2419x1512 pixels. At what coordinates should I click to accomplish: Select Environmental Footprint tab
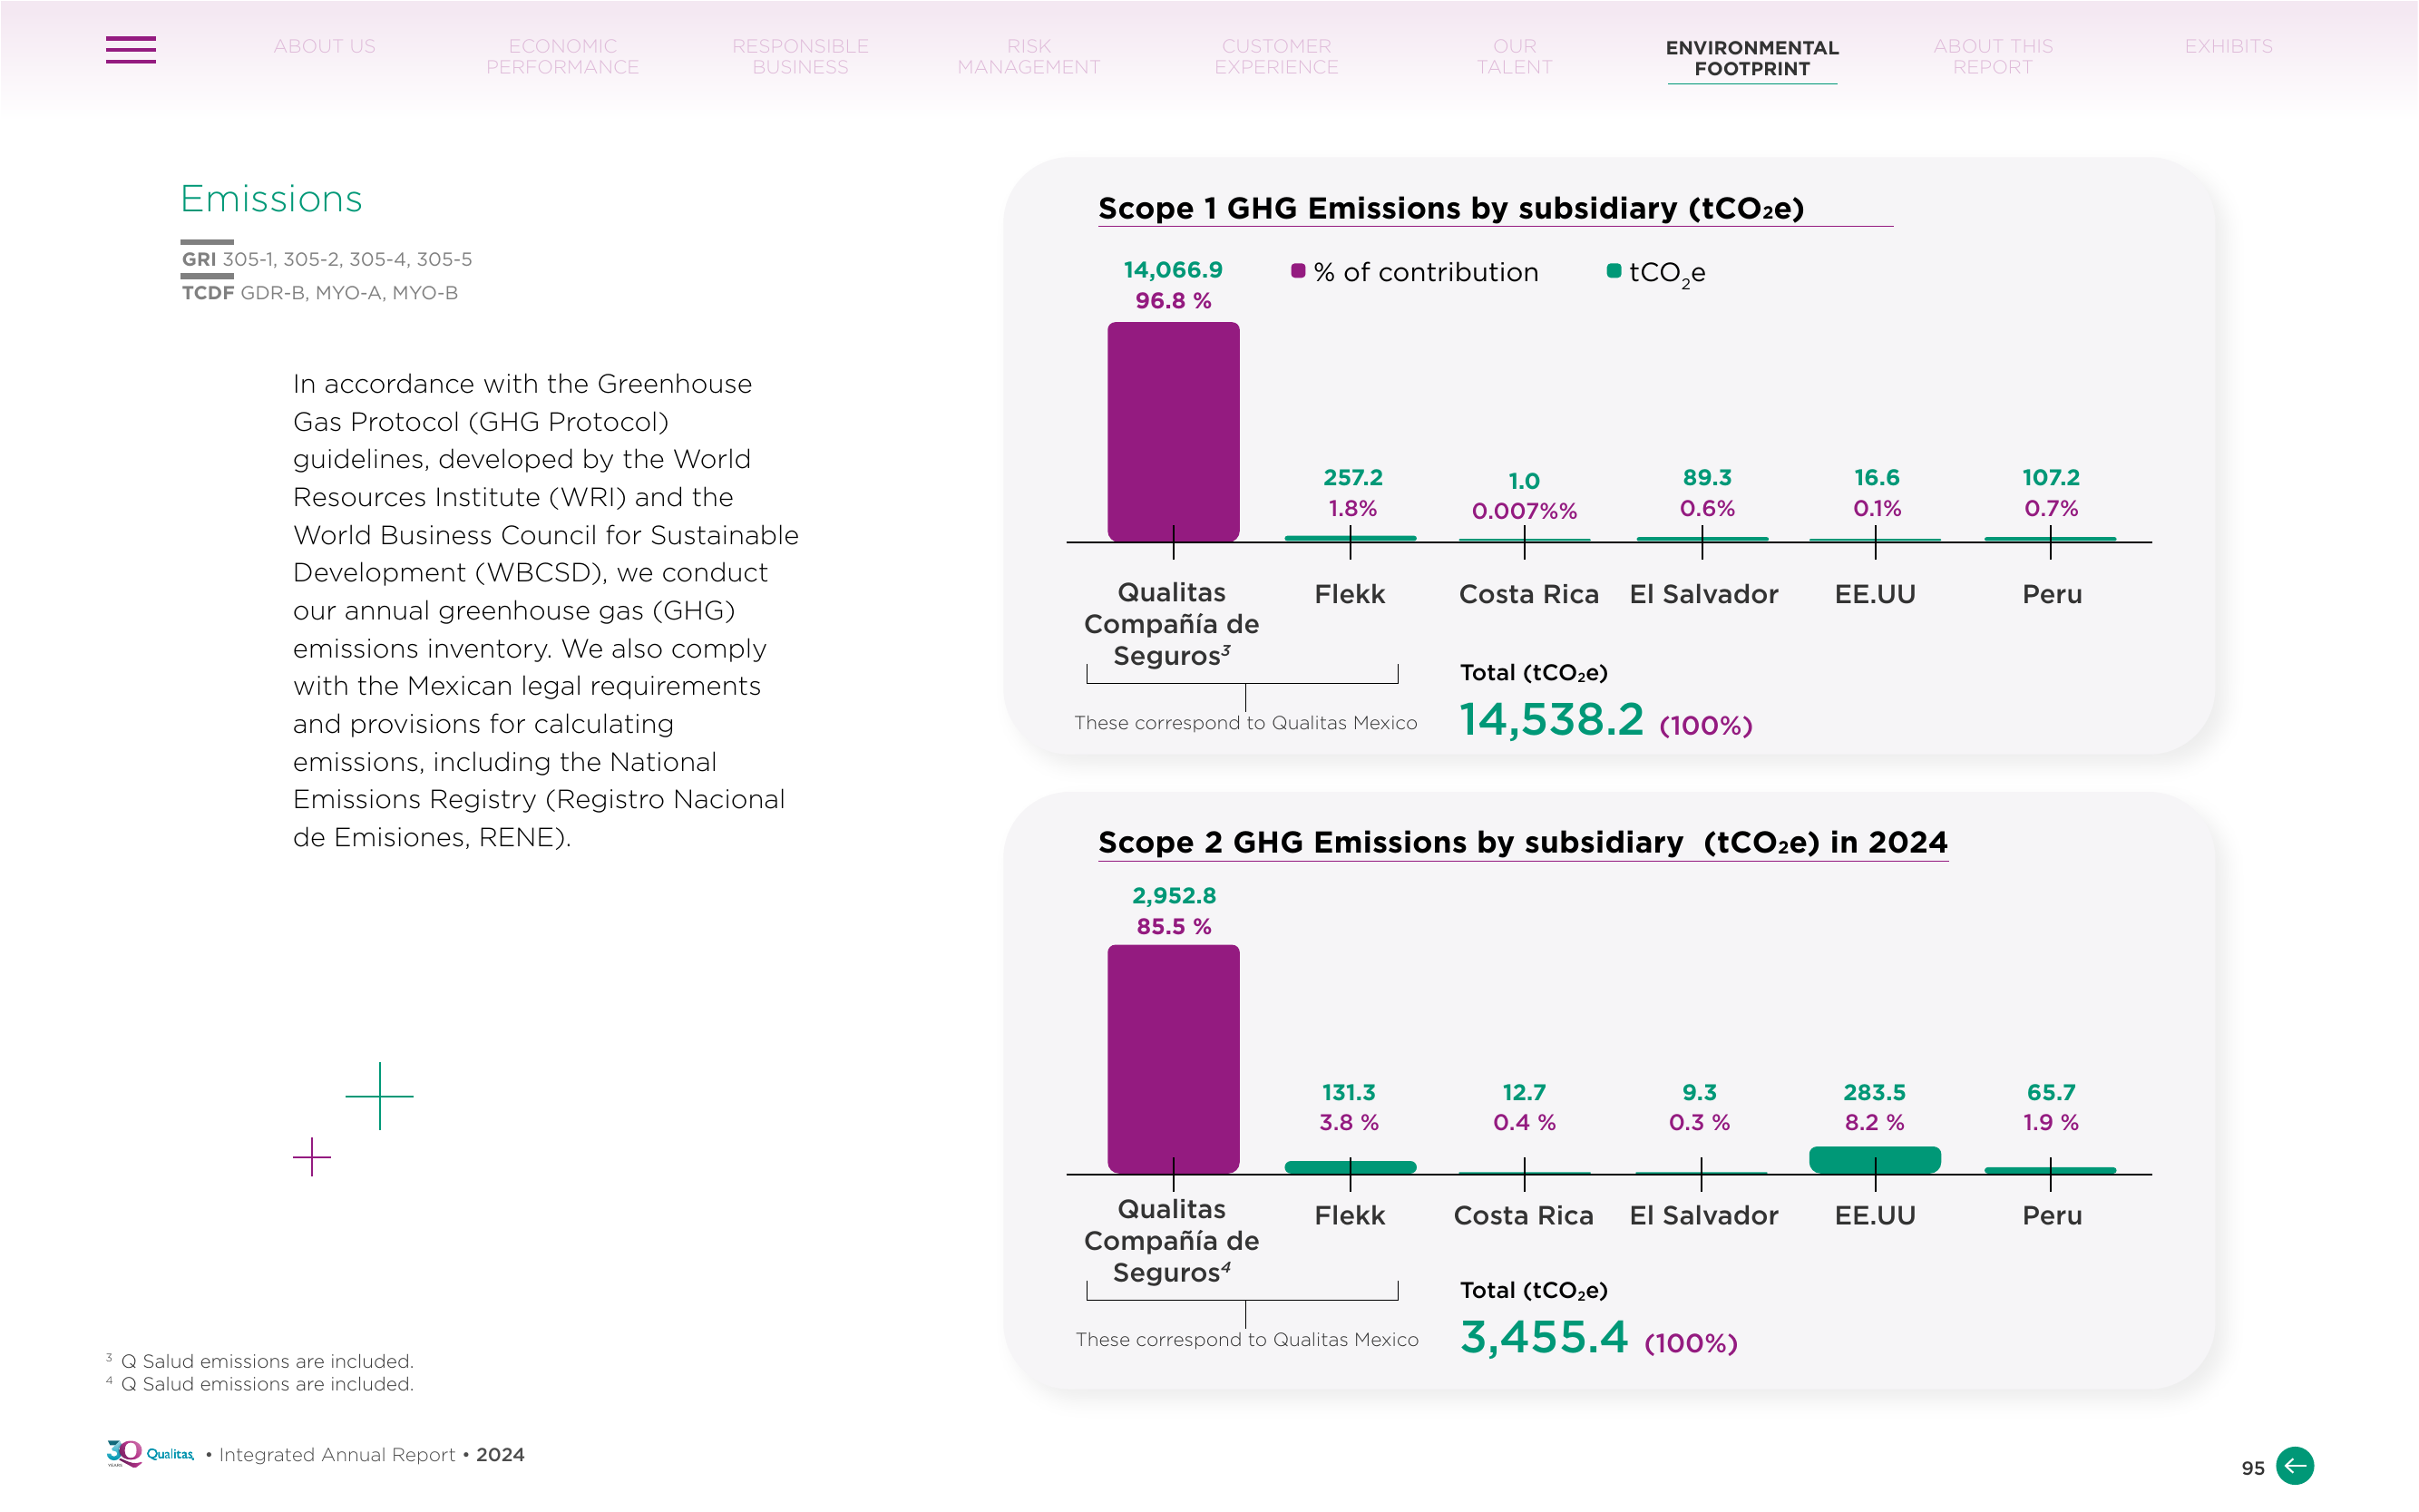click(x=1752, y=59)
